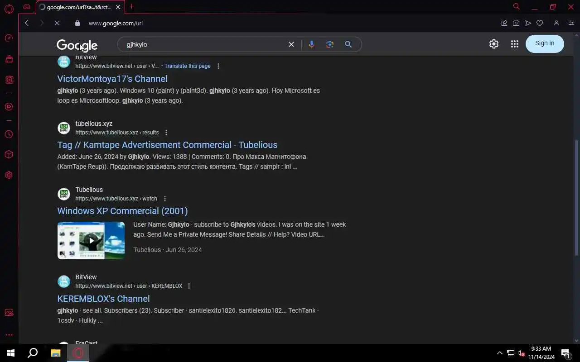Start voice search with microphone
This screenshot has height=362, width=580.
coord(311,44)
